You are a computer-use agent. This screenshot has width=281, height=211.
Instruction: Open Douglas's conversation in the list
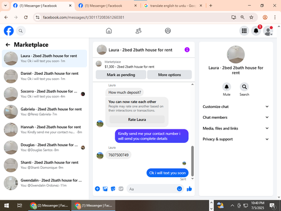coord(44,147)
